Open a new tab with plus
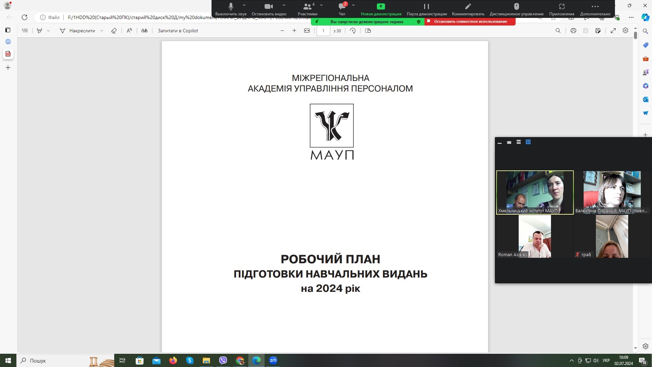This screenshot has height=367, width=652. [8, 68]
